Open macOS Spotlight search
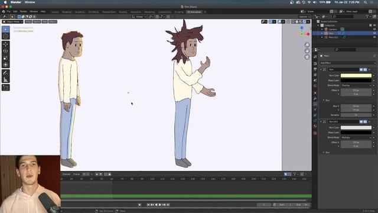The height and width of the screenshot is (213, 378). pyautogui.click(x=365, y=2)
